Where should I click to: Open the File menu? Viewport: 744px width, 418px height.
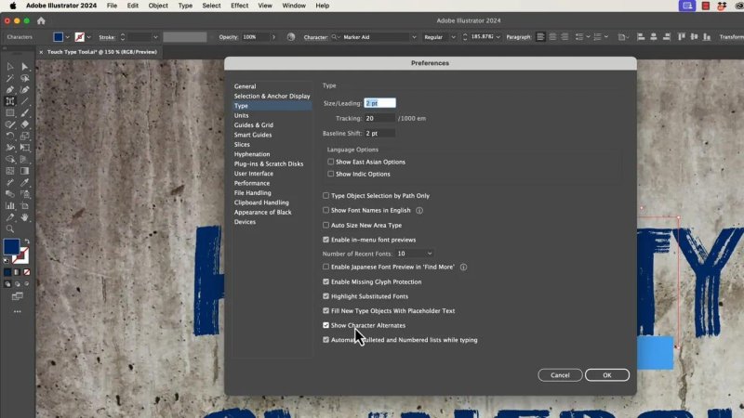[112, 6]
